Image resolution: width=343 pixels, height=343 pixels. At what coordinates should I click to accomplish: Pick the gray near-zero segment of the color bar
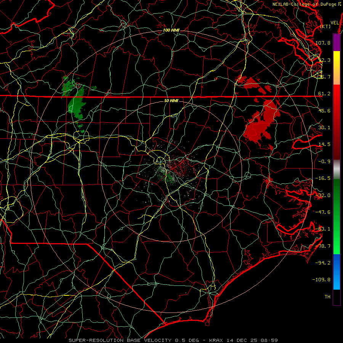337,170
